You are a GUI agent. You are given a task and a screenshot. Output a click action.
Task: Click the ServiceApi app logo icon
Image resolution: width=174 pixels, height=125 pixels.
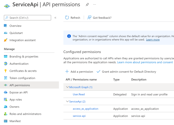coord(7,6)
